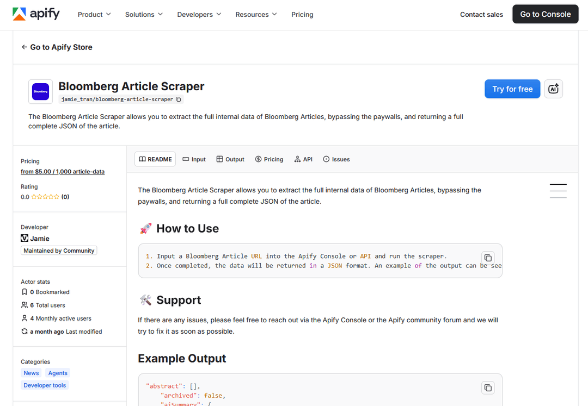Click Contact sales

click(481, 15)
